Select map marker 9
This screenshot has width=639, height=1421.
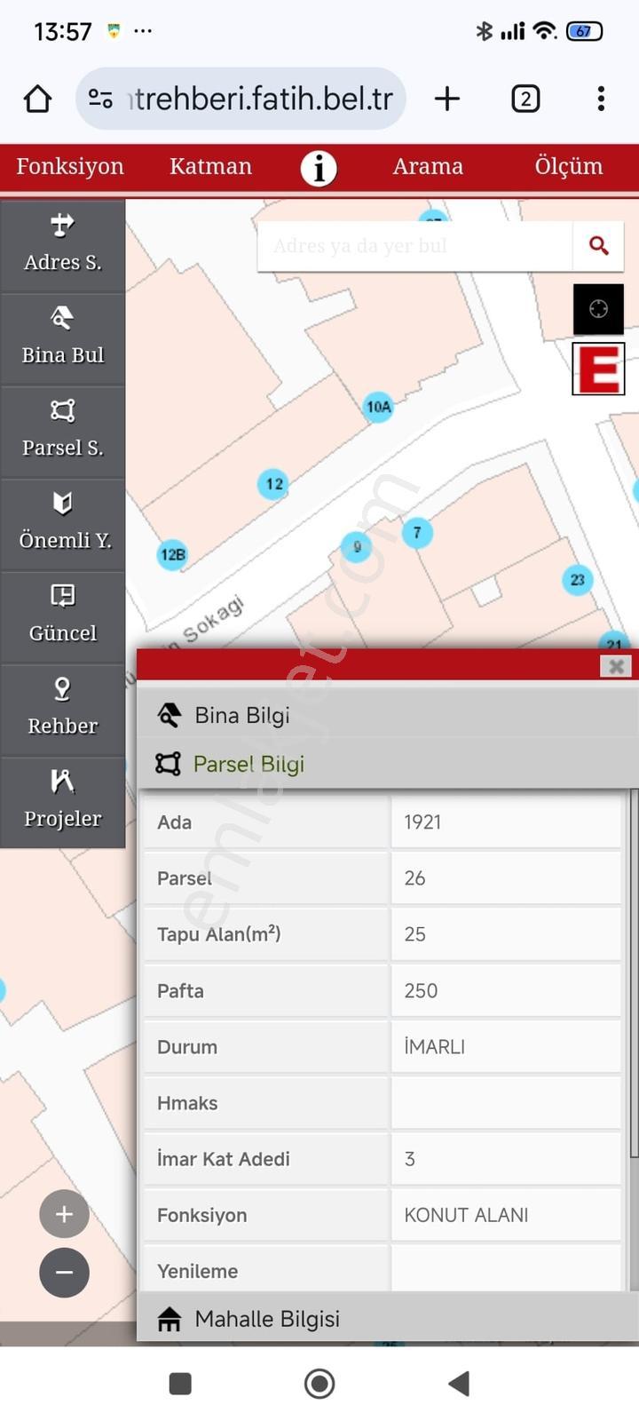[x=357, y=546]
